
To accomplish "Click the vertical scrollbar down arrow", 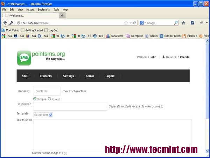I will (207, 151).
